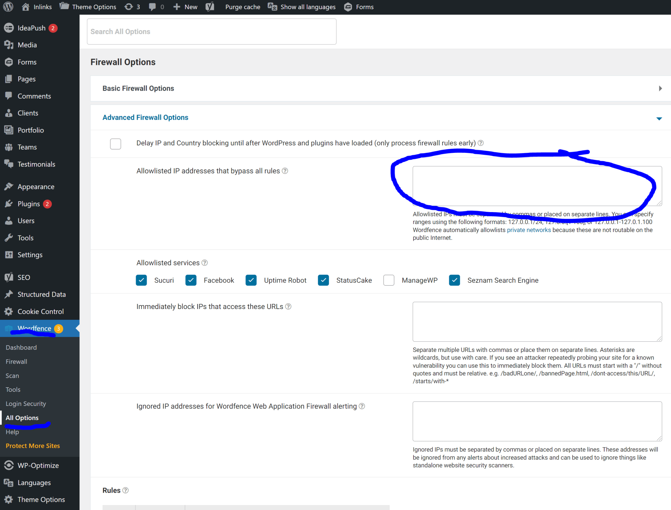Toggle the Uptime Robot checkbox
Image resolution: width=671 pixels, height=510 pixels.
click(x=251, y=280)
